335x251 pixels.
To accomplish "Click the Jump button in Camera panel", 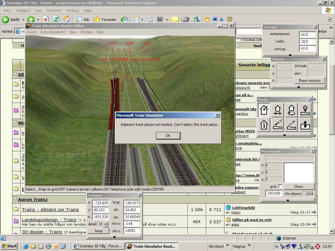I will pos(98,231).
